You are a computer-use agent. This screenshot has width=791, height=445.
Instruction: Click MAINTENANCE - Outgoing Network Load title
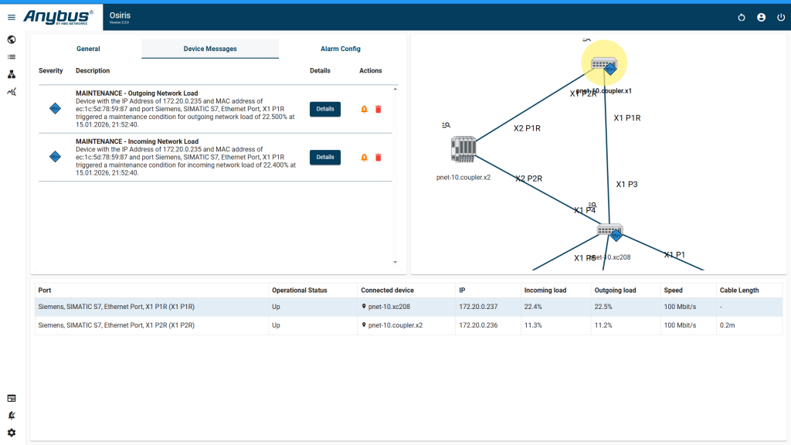point(137,93)
